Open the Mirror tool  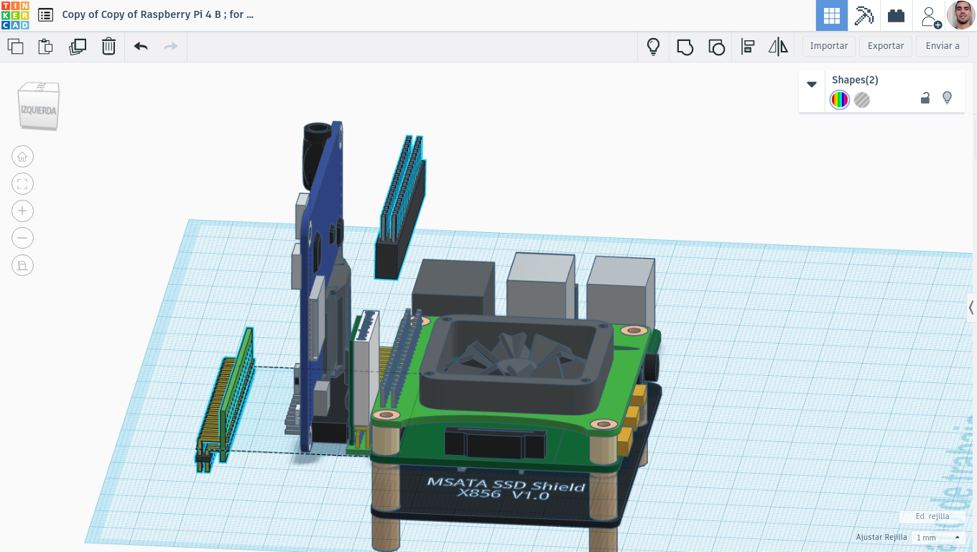point(778,47)
